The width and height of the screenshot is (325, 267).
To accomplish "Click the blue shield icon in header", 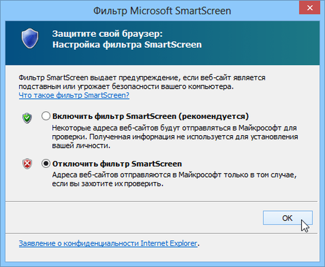I will coord(30,38).
